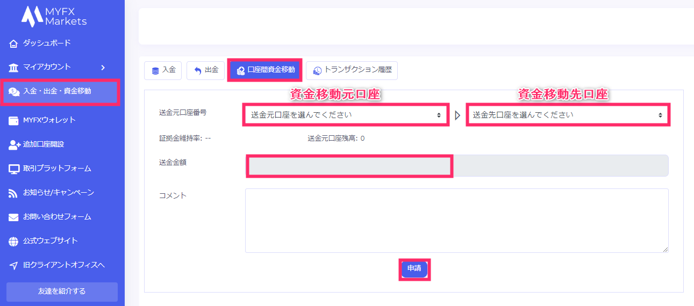
Task: Switch to the 出金 withdrawal tab
Action: point(206,70)
